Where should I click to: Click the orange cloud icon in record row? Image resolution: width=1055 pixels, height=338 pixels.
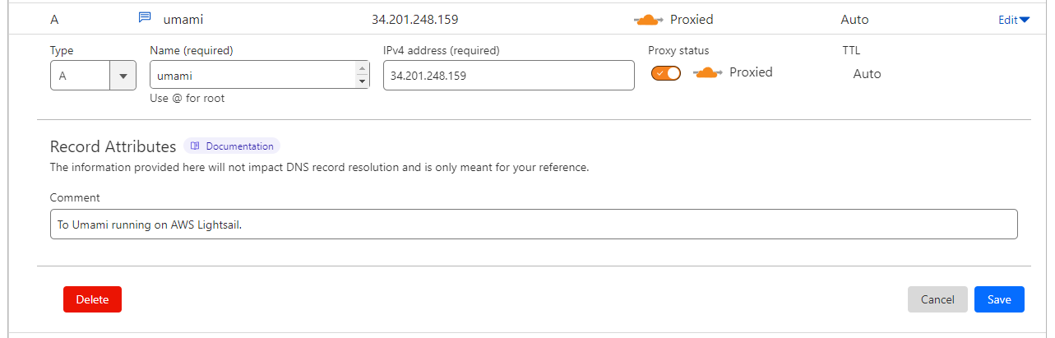tap(650, 20)
